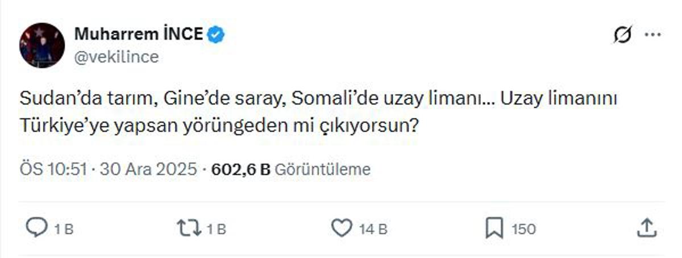Open the @vekilince handle link
This screenshot has height=258, width=682.
[116, 57]
